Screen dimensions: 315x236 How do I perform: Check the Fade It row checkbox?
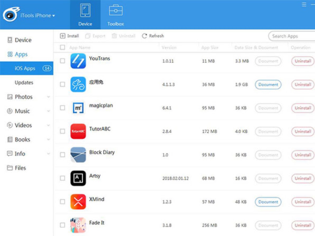pyautogui.click(x=62, y=225)
